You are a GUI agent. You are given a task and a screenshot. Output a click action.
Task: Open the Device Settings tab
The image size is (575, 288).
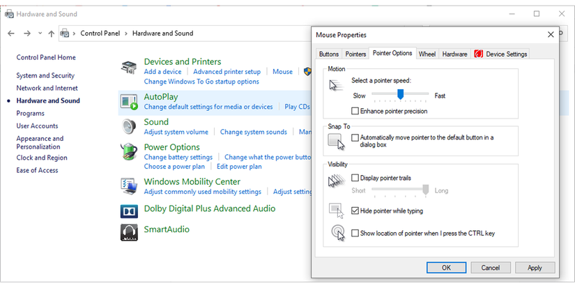[501, 54]
